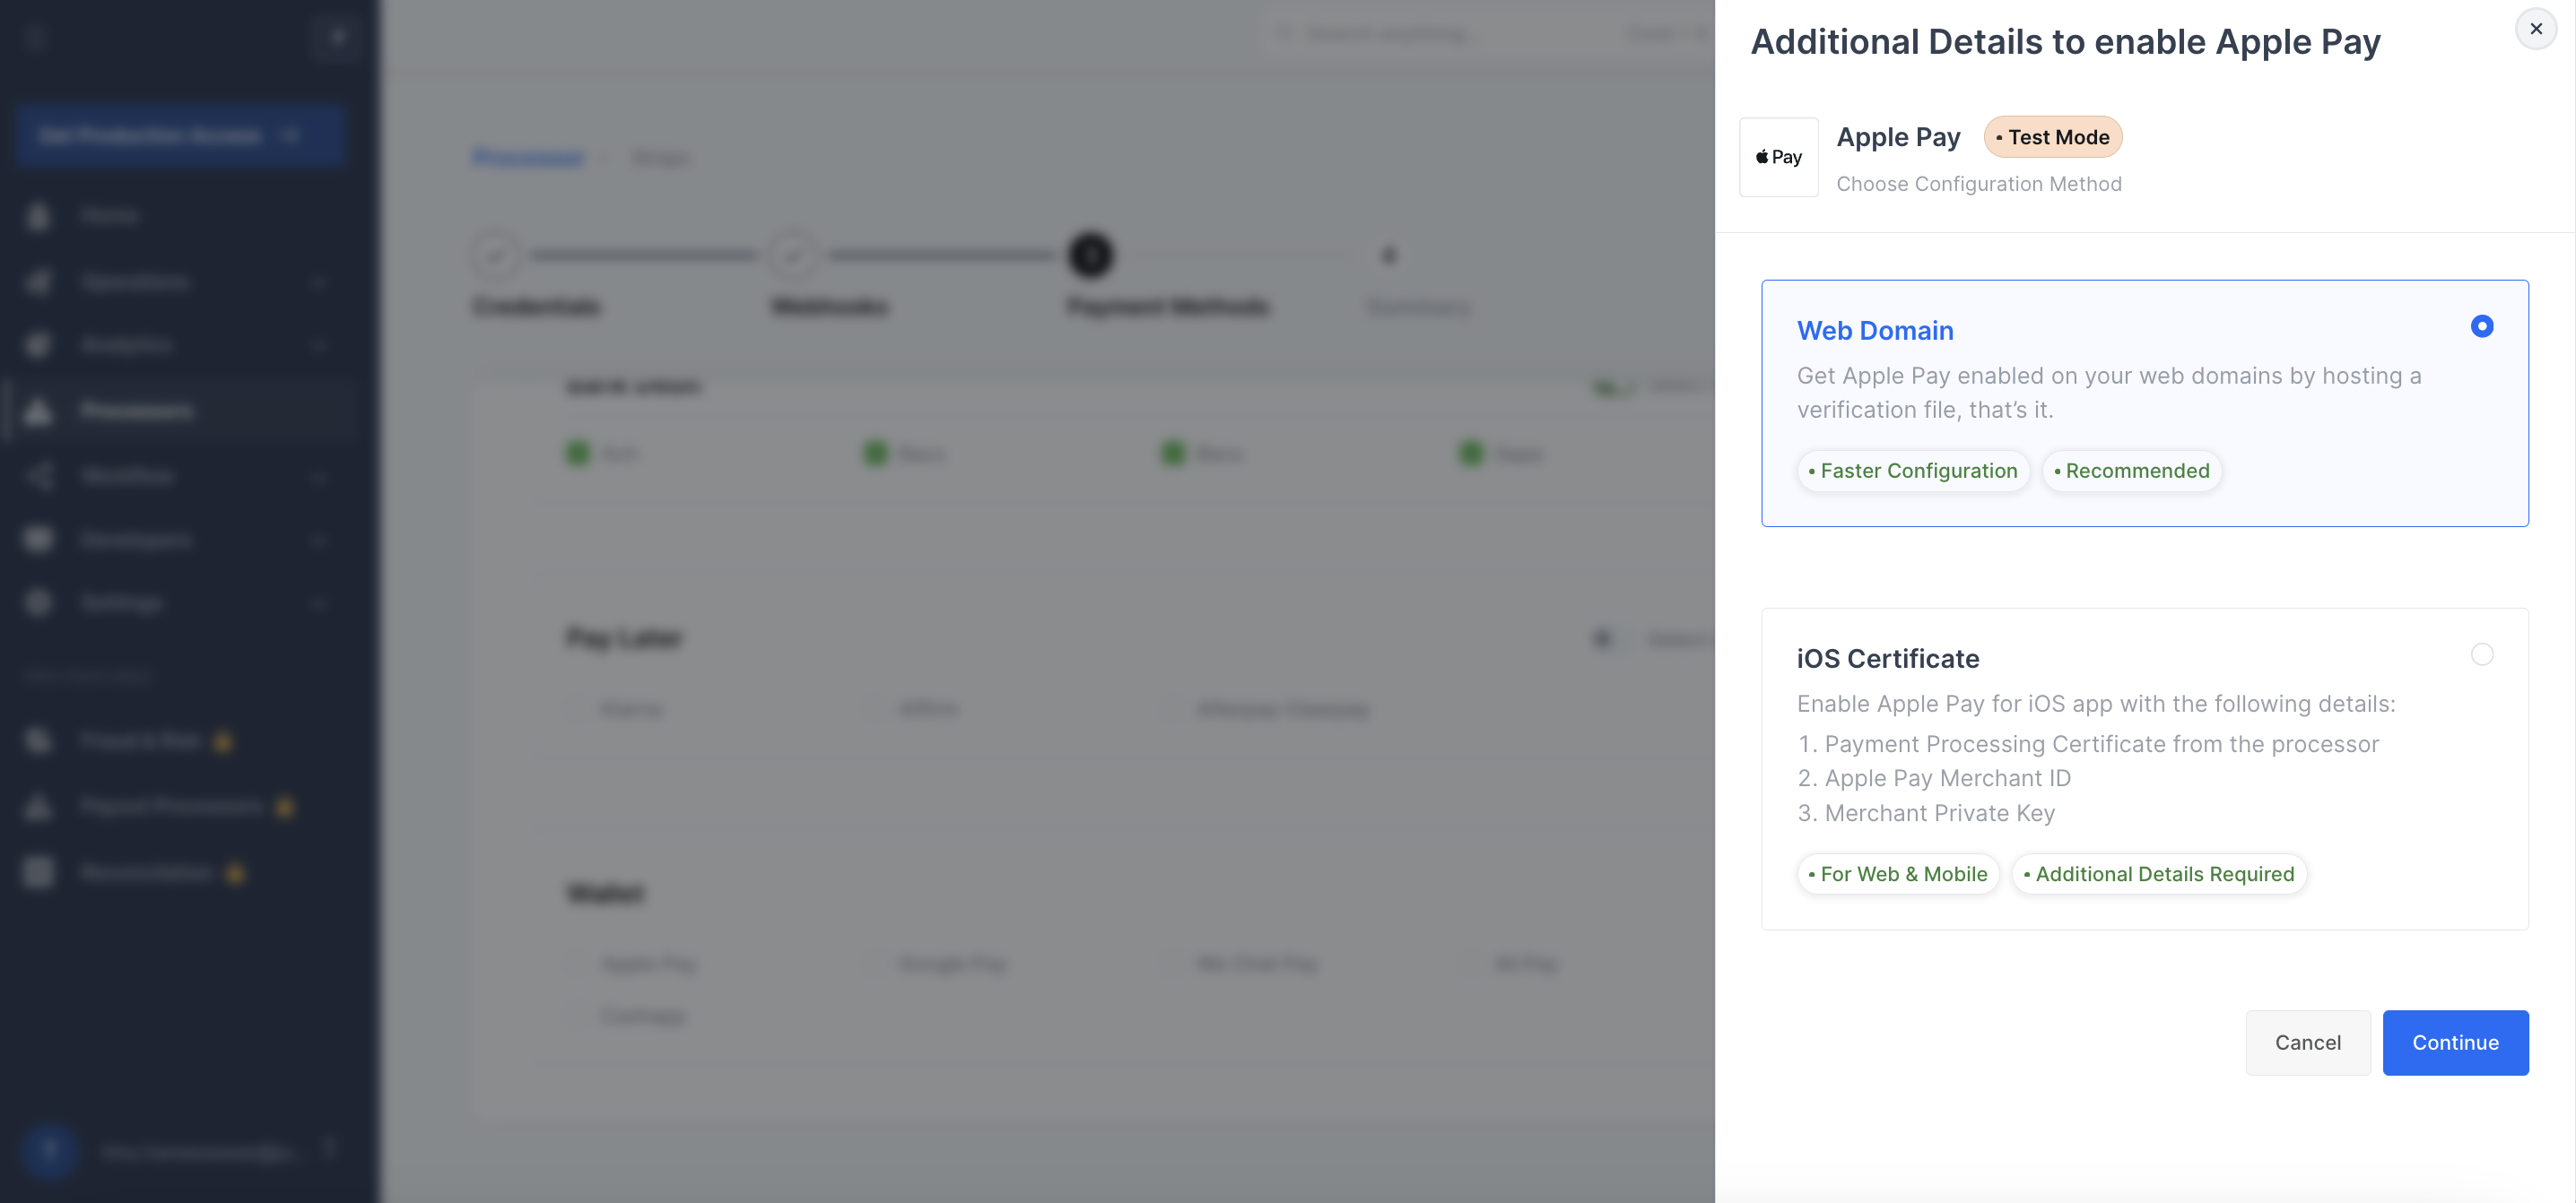The image size is (2576, 1203).
Task: Click the Apple Pay logo thumbnail
Action: tap(1778, 157)
